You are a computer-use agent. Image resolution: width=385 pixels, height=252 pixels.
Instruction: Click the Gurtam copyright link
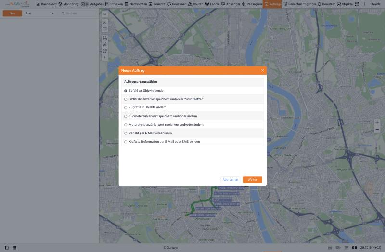[170, 248]
